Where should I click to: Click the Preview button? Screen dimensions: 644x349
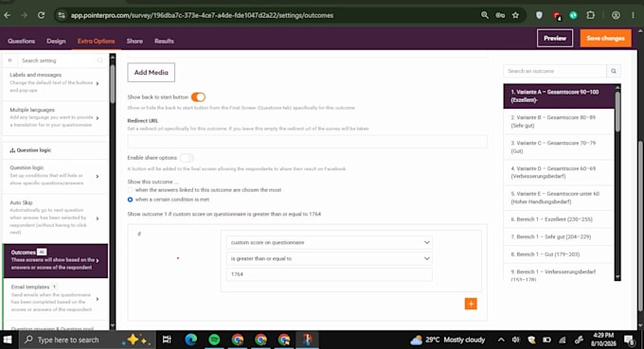point(555,38)
